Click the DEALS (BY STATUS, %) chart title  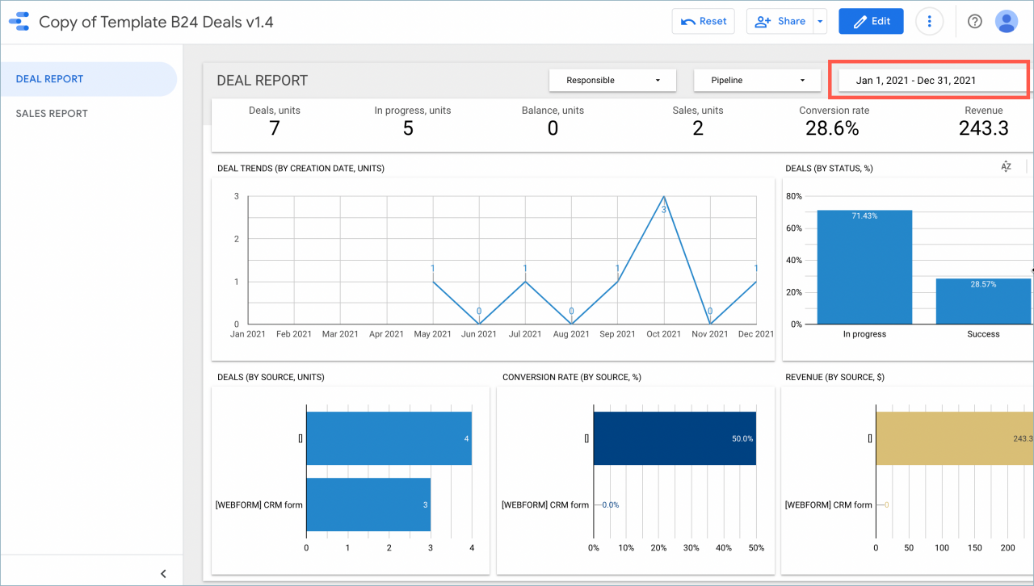click(829, 169)
